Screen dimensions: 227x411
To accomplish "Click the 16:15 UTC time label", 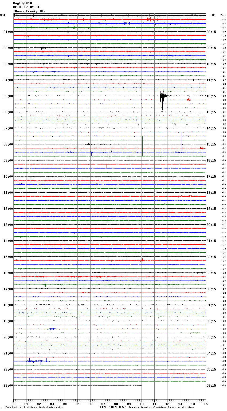I will point(211,160).
